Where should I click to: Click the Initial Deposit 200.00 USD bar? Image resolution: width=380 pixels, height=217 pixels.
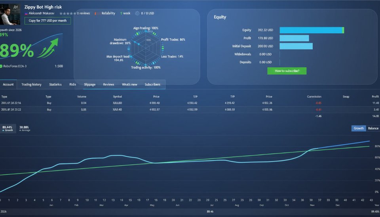(296, 46)
